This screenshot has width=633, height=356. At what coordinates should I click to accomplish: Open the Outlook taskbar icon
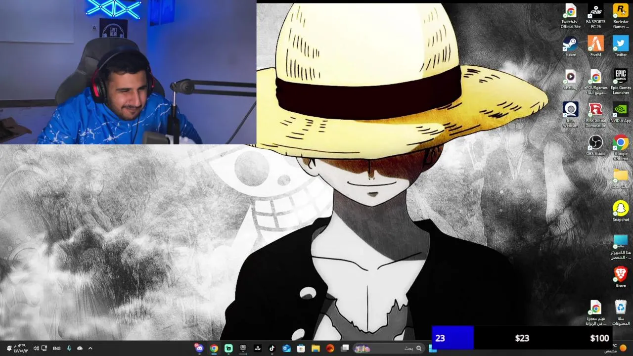pos(286,348)
